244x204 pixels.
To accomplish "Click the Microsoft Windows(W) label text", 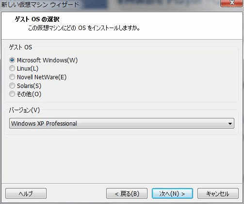I will [47, 60].
